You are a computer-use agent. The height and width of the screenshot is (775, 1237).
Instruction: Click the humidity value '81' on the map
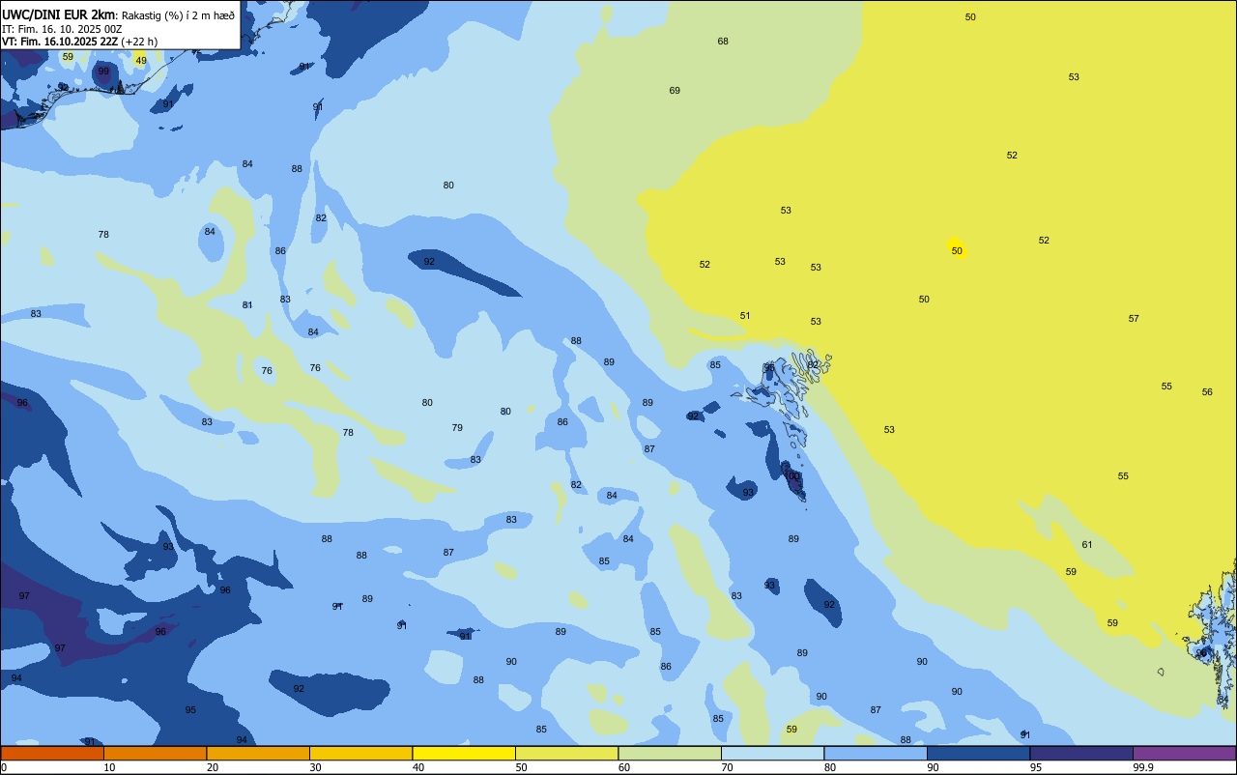(247, 305)
